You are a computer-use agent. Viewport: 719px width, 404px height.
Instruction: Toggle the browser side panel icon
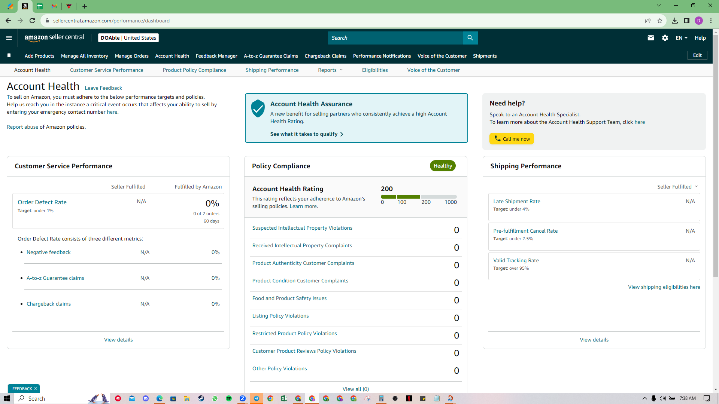687,21
